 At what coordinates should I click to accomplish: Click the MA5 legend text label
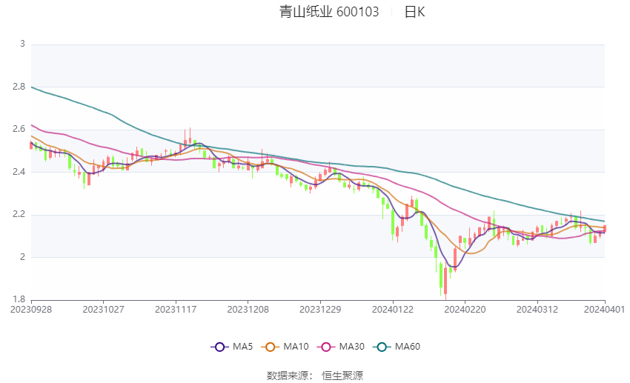[242, 347]
